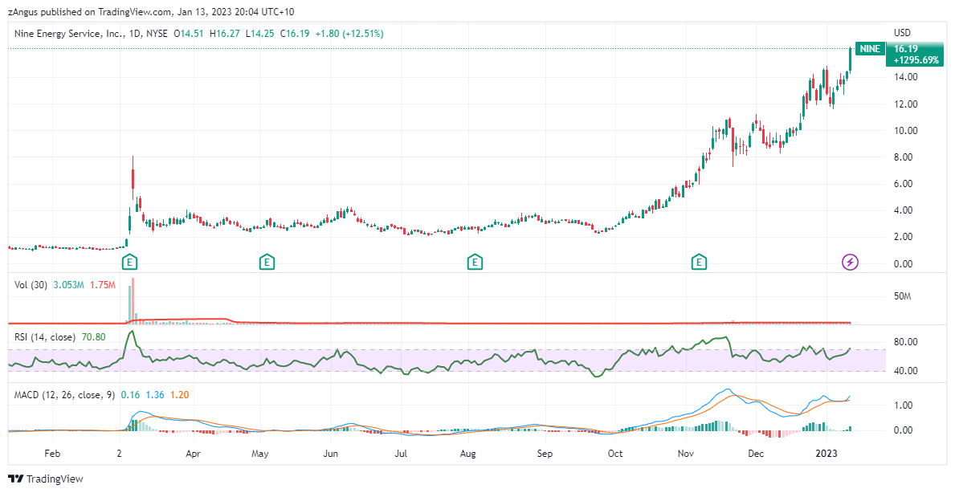Screen dimensions: 955x493
Task: Click the 14.00 price axis label
Action: 906,77
